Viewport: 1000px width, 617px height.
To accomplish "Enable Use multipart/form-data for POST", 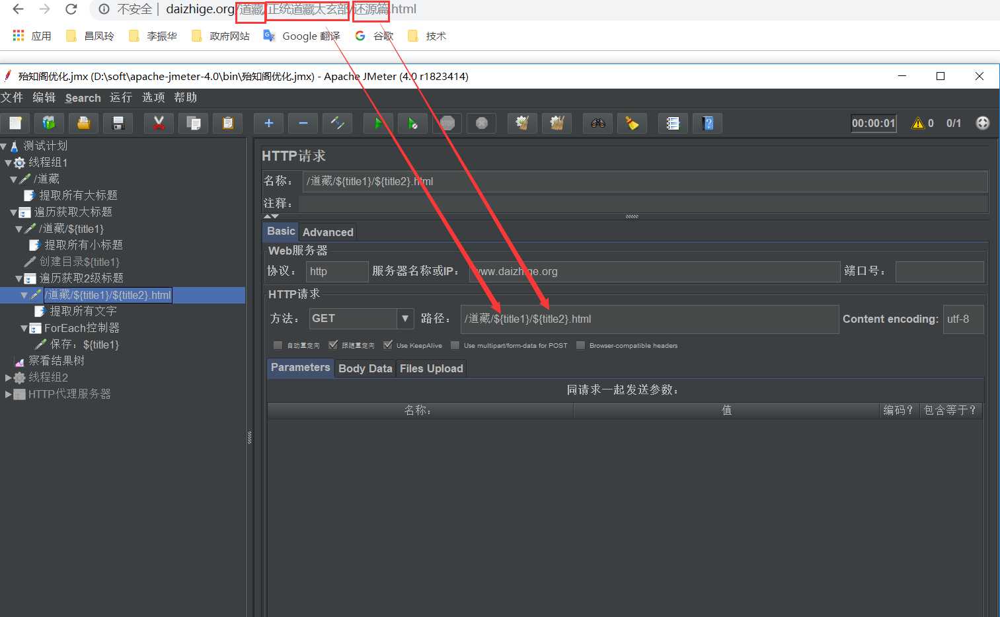I will [x=455, y=345].
